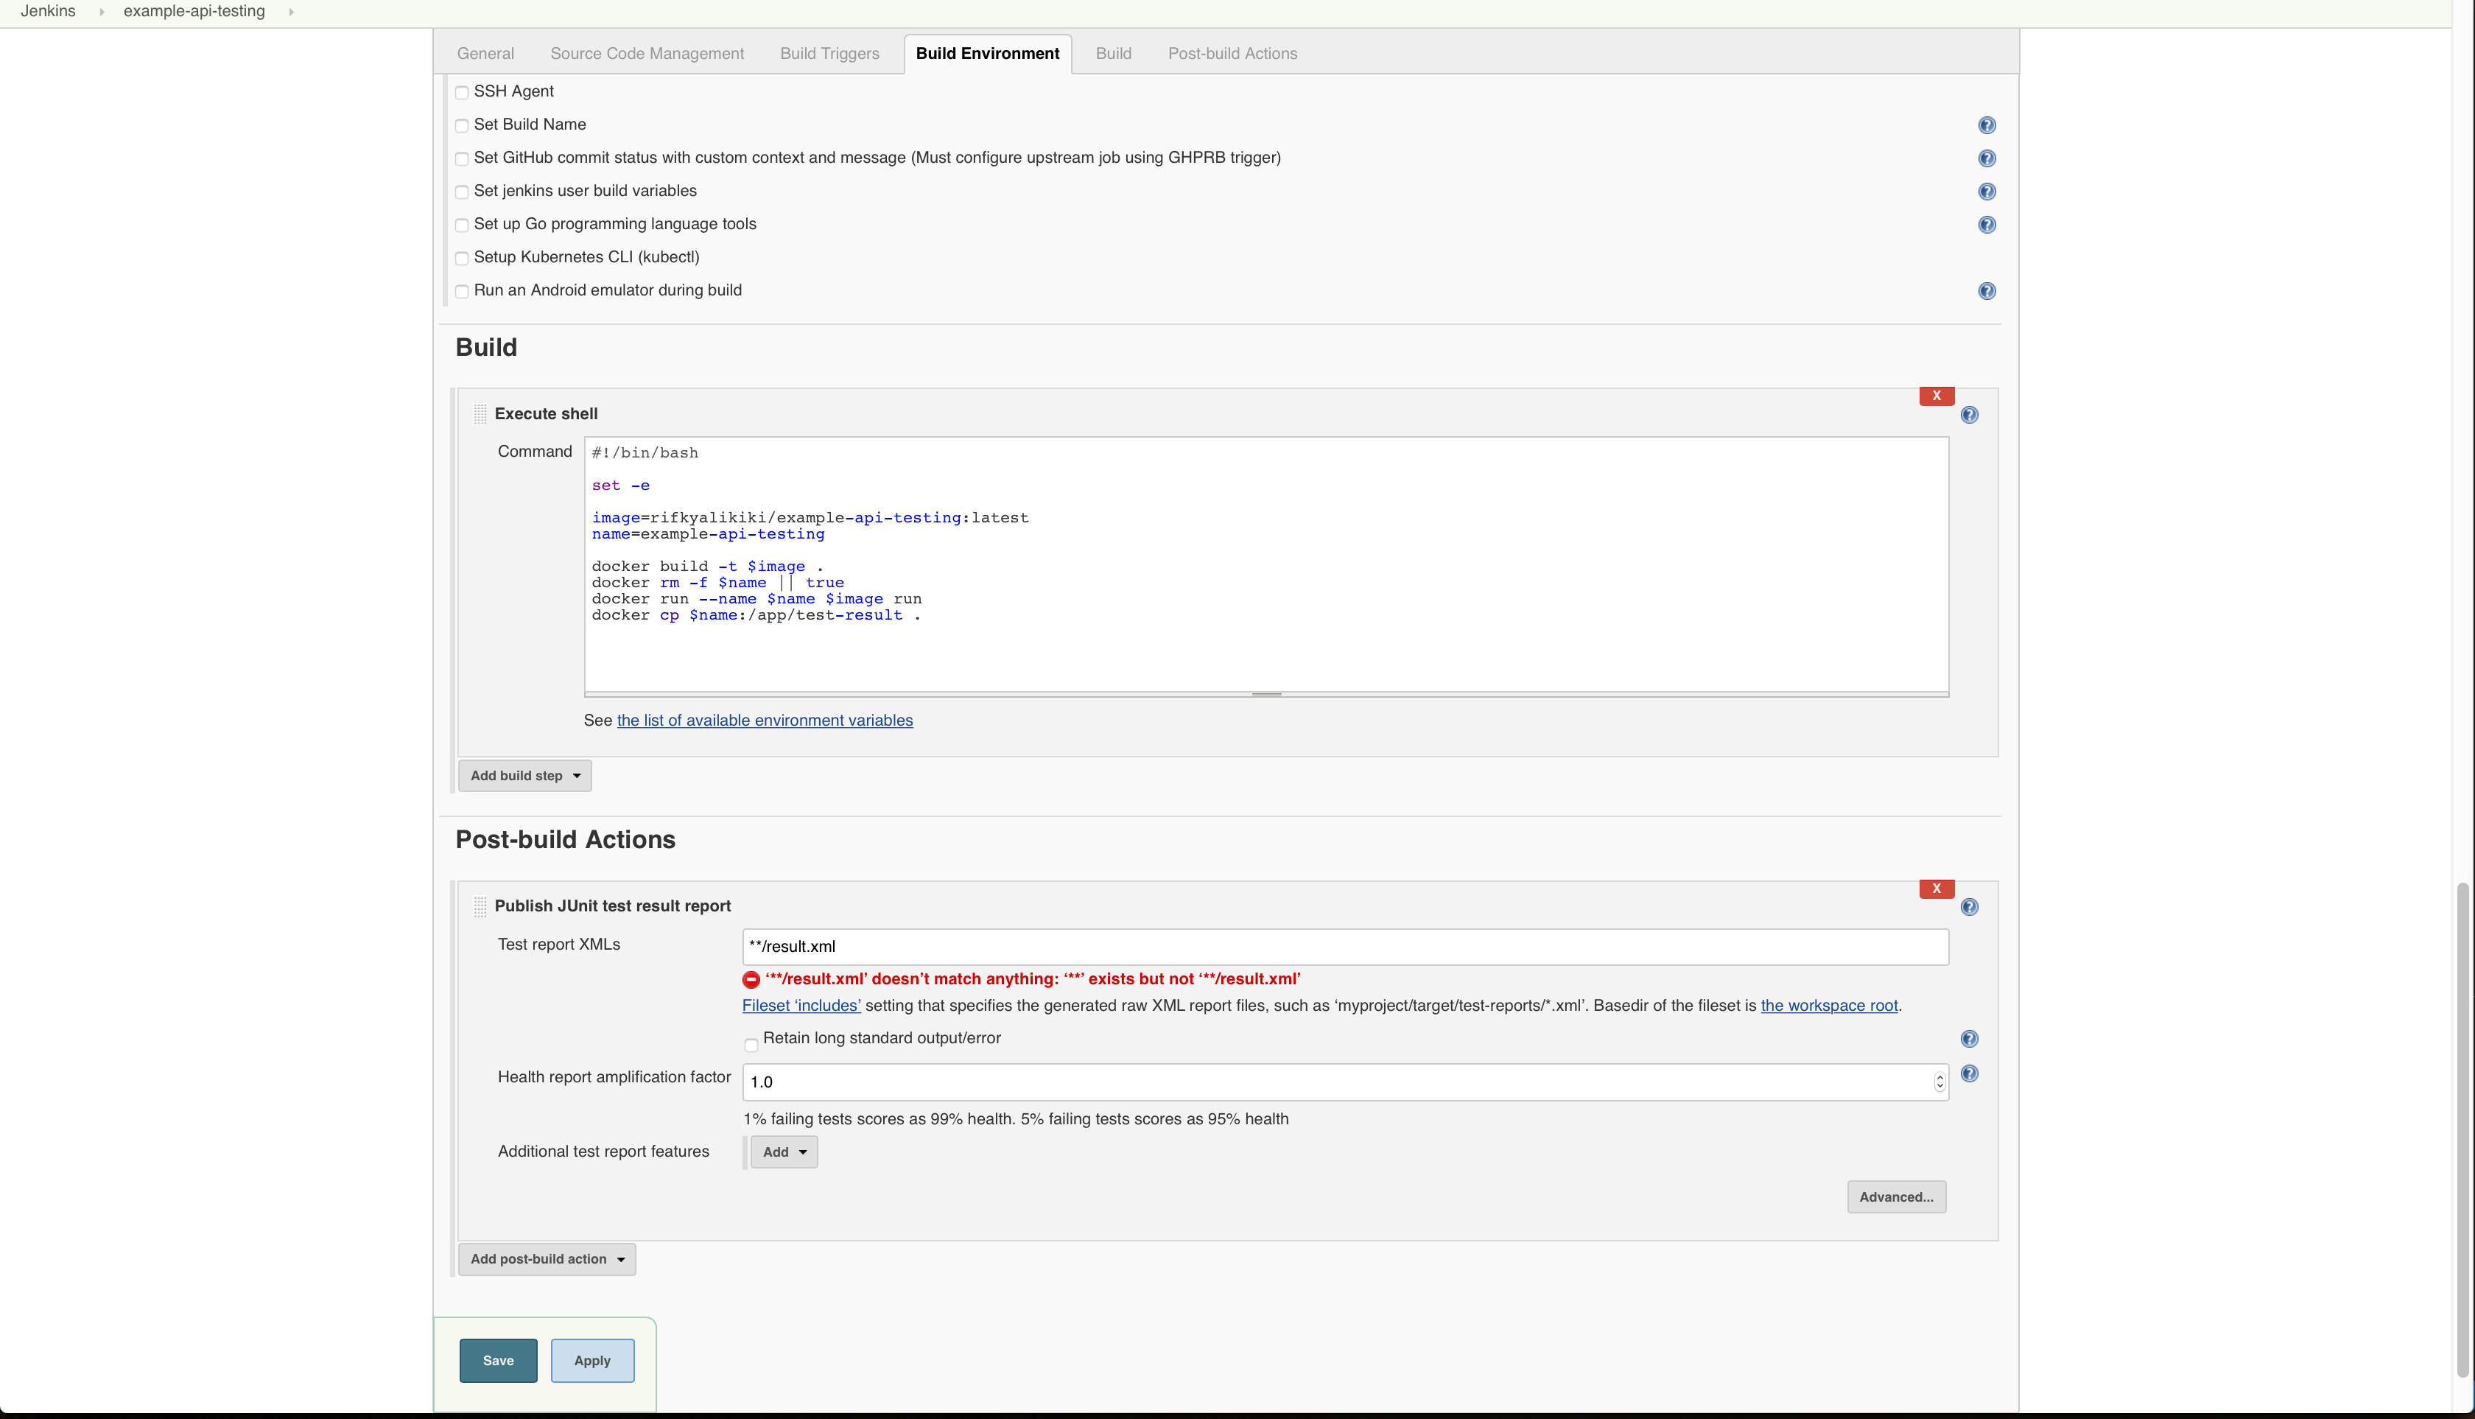Click breadcrumb arrow after example-api-testing
The width and height of the screenshot is (2475, 1419).
(290, 12)
